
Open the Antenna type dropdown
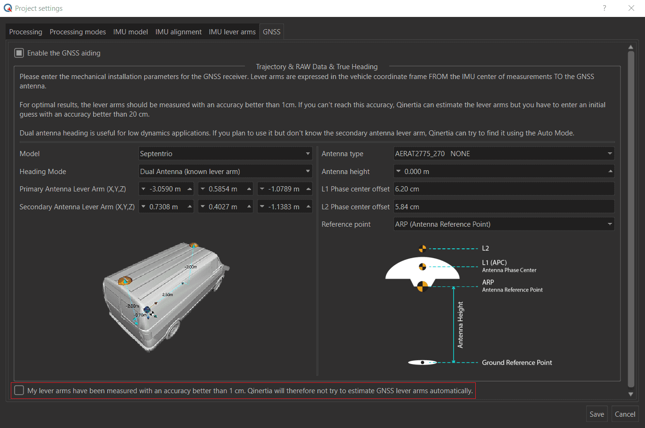tap(503, 154)
